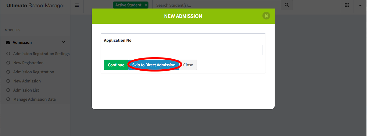Go to New Admission menu item
Image resolution: width=367 pixels, height=136 pixels.
[27, 81]
